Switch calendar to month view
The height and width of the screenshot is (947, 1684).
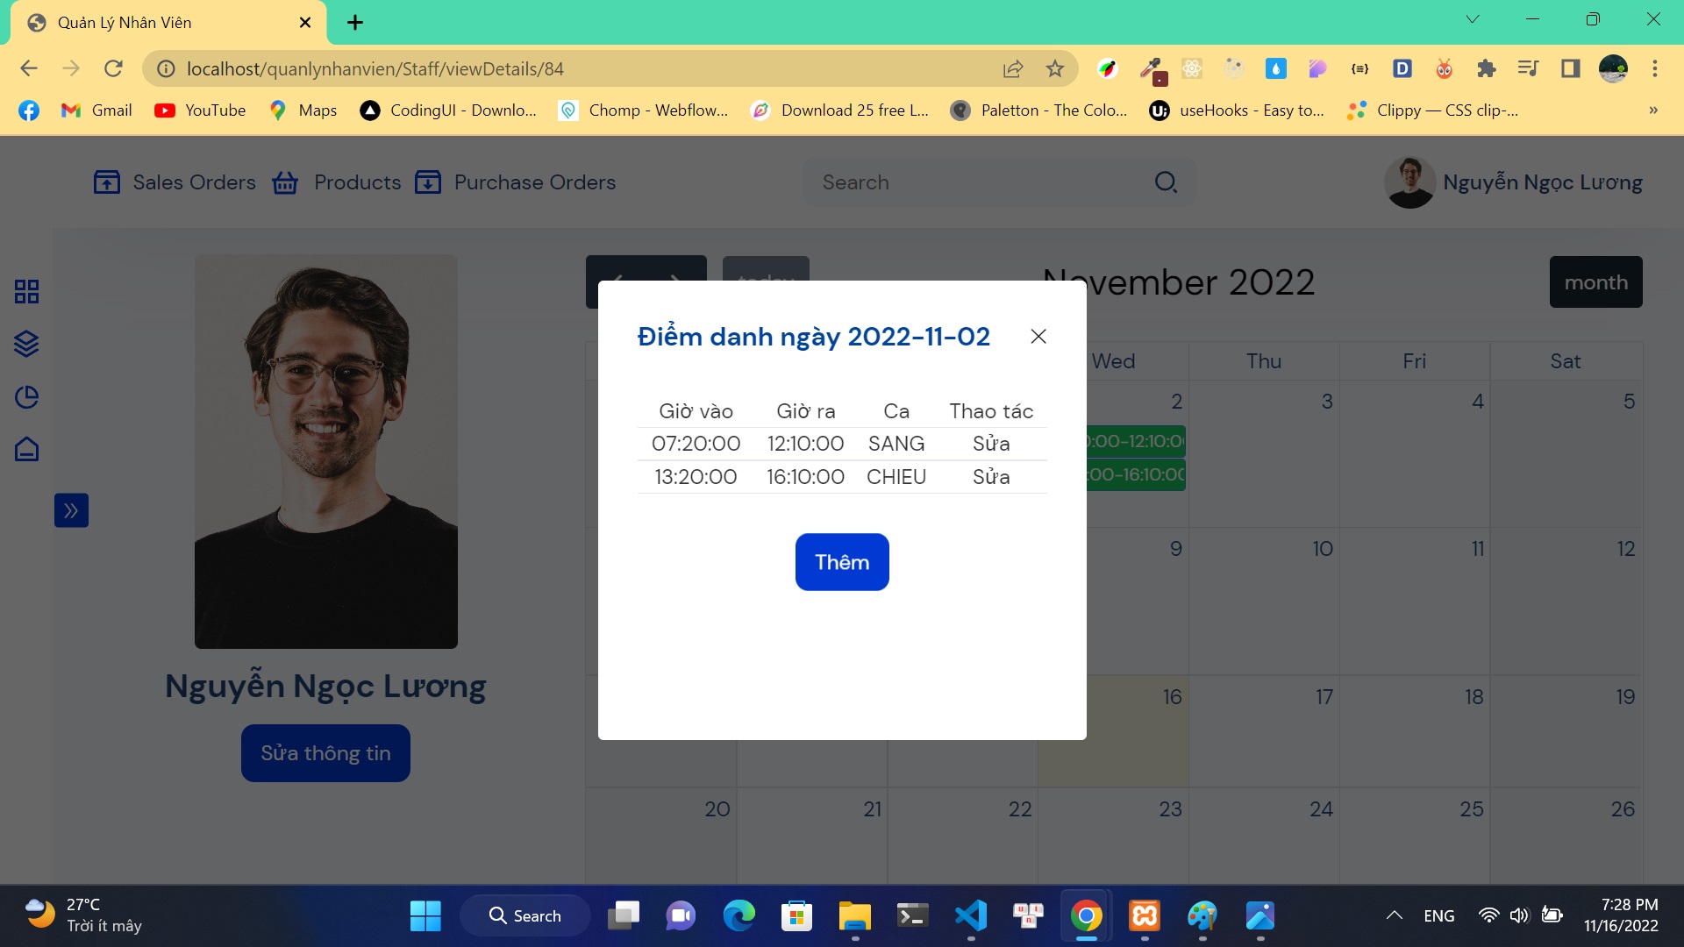1595,282
